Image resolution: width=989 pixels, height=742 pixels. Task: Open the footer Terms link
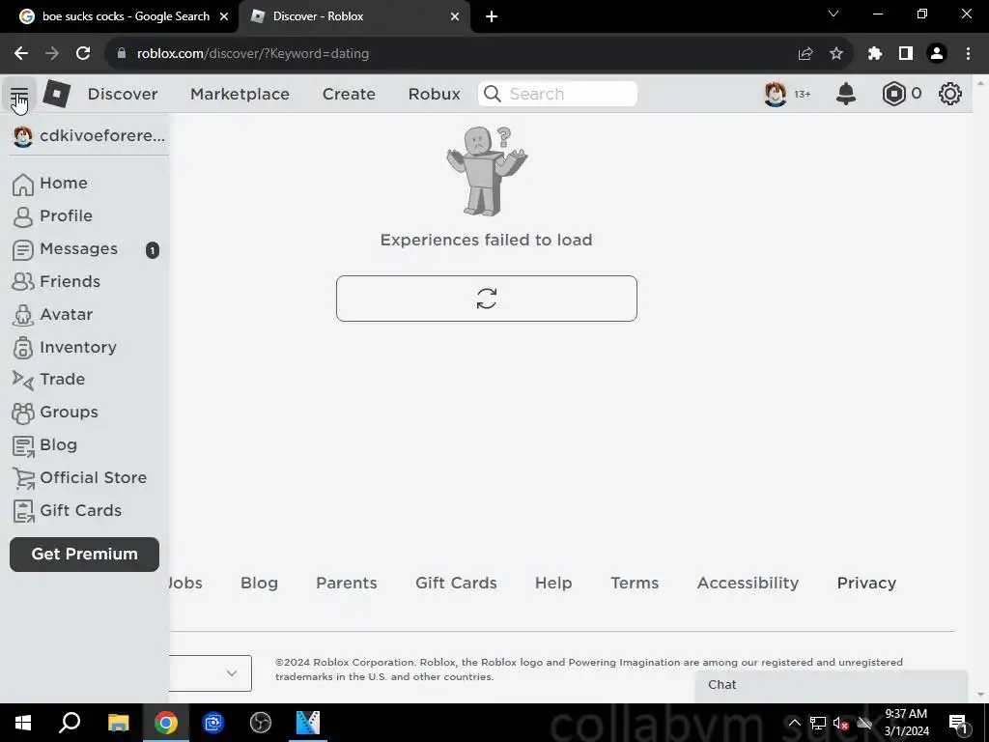pyautogui.click(x=635, y=583)
